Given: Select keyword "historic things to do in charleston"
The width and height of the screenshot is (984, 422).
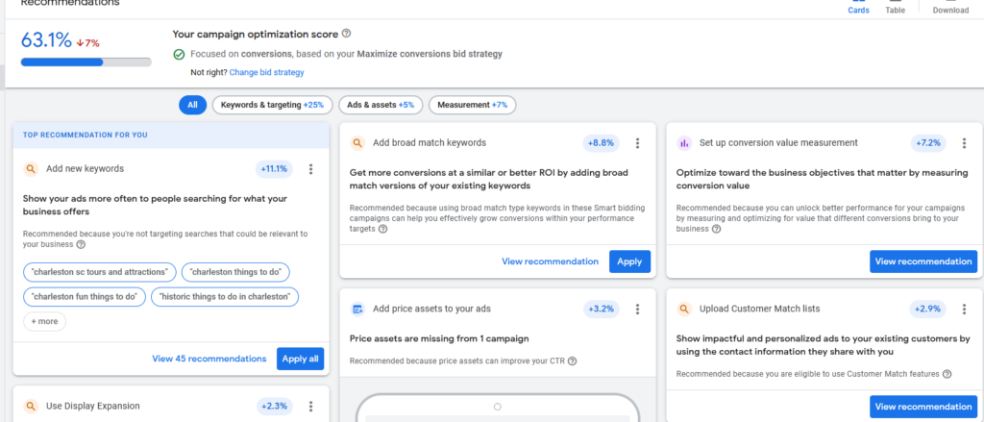Looking at the screenshot, I should tap(225, 296).
